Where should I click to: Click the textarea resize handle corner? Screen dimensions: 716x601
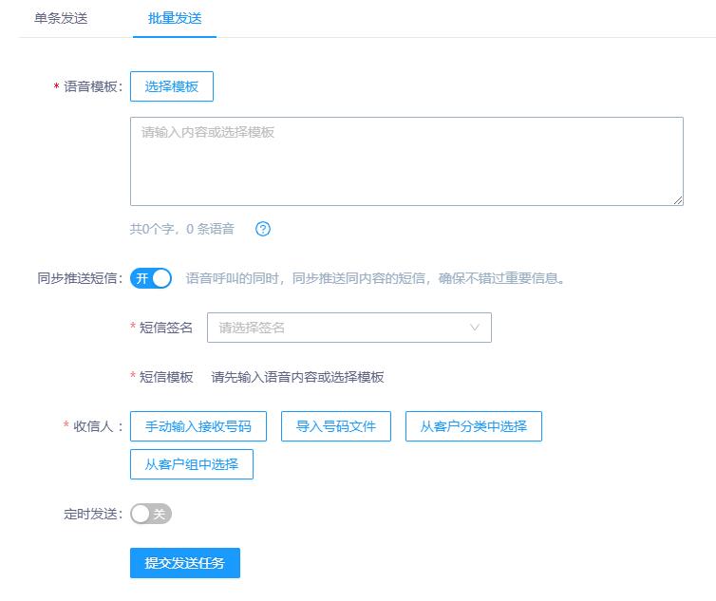678,200
